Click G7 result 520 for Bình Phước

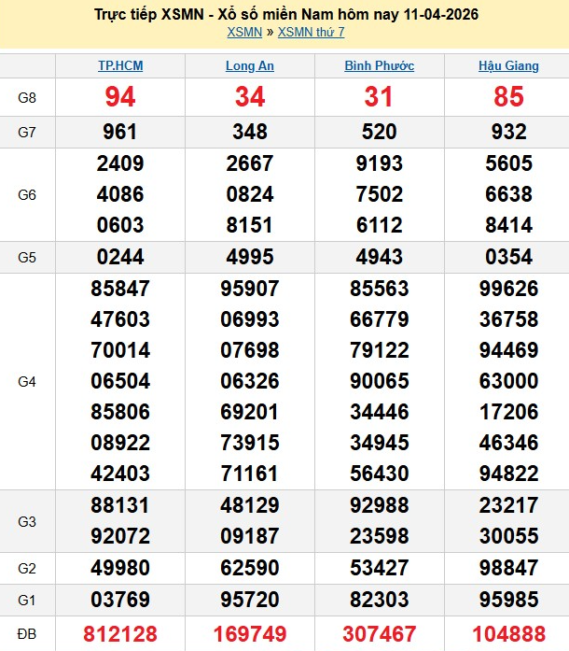pyautogui.click(x=379, y=132)
